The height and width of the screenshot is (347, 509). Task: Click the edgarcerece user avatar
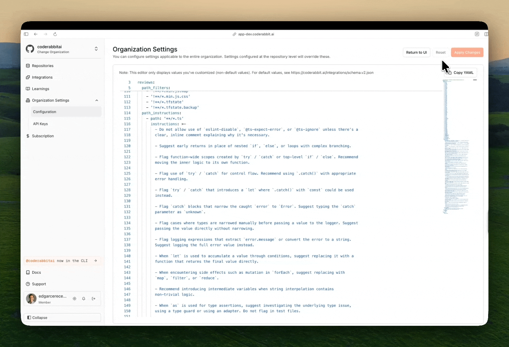click(31, 299)
